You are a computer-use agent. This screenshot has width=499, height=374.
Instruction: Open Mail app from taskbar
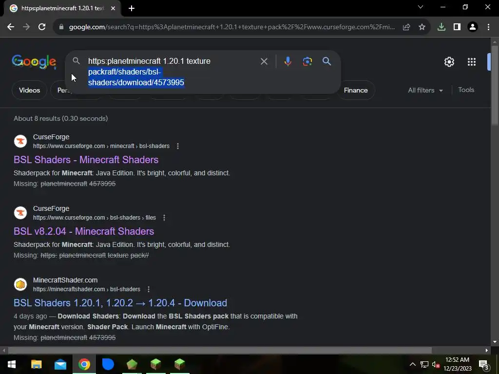pos(60,364)
